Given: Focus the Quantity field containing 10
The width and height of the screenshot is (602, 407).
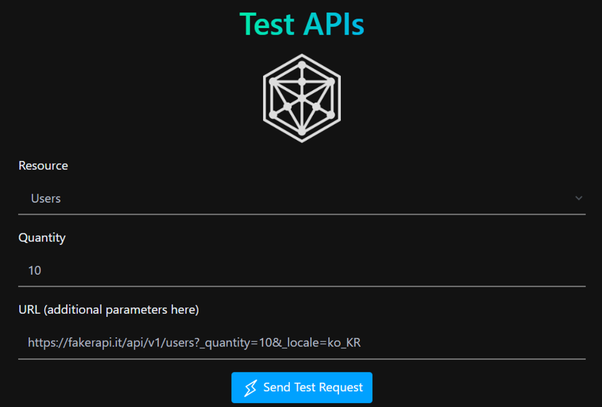Looking at the screenshot, I should 302,270.
